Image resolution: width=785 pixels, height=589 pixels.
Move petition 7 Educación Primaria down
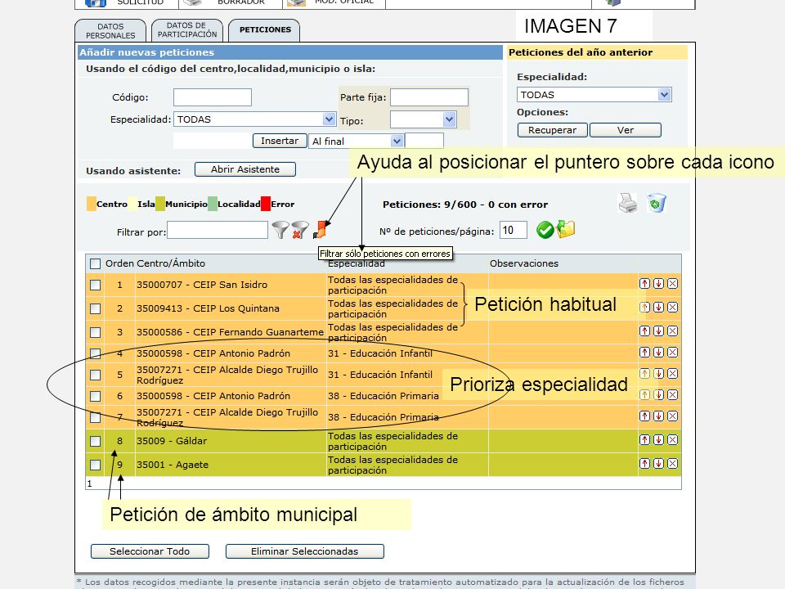(x=659, y=416)
